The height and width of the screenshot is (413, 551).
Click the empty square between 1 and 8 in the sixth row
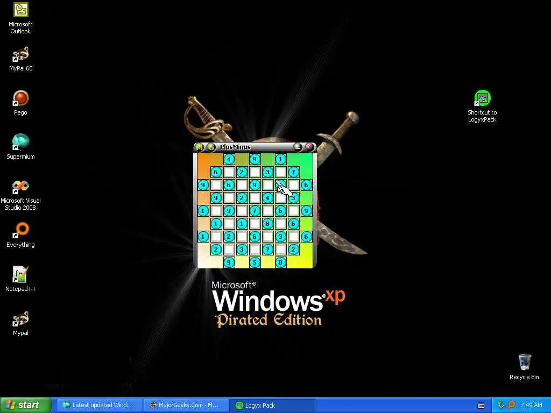point(255,224)
